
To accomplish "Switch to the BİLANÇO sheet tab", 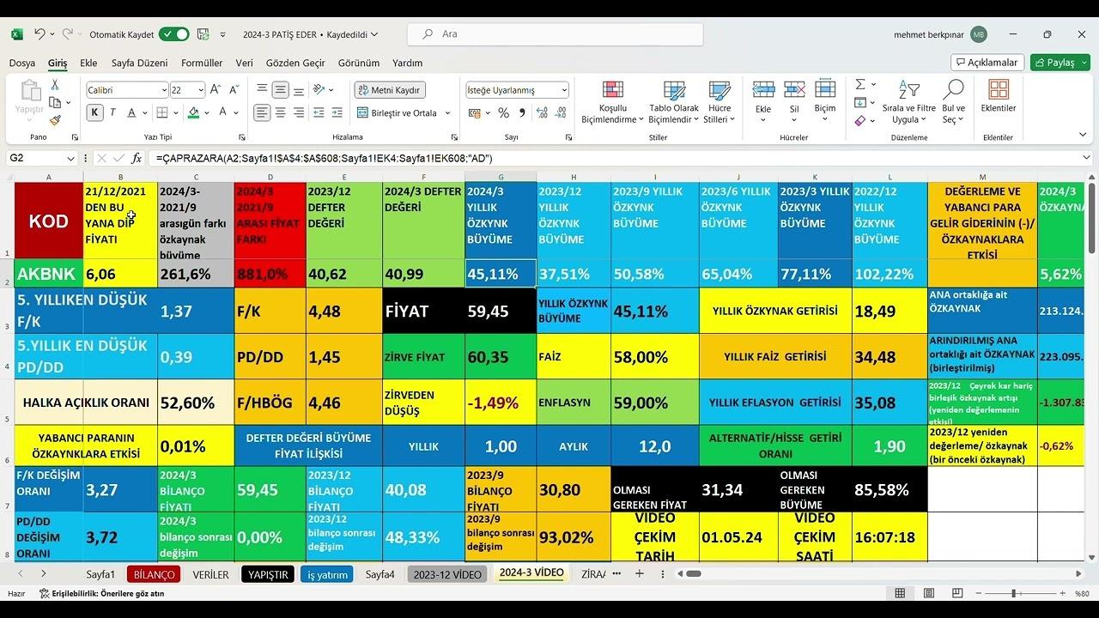I will point(154,574).
